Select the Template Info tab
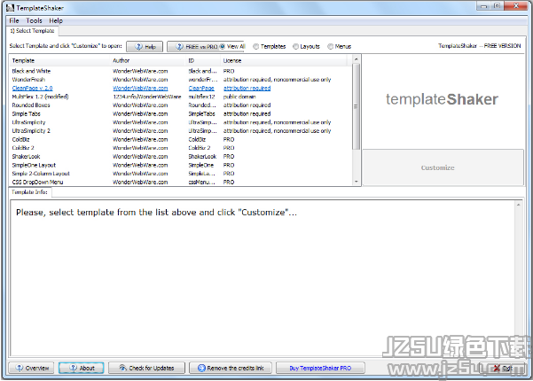 point(29,192)
